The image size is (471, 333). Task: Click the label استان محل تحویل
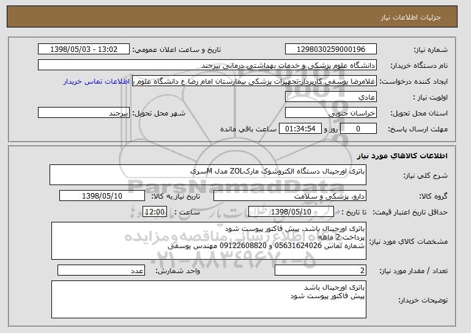419,114
